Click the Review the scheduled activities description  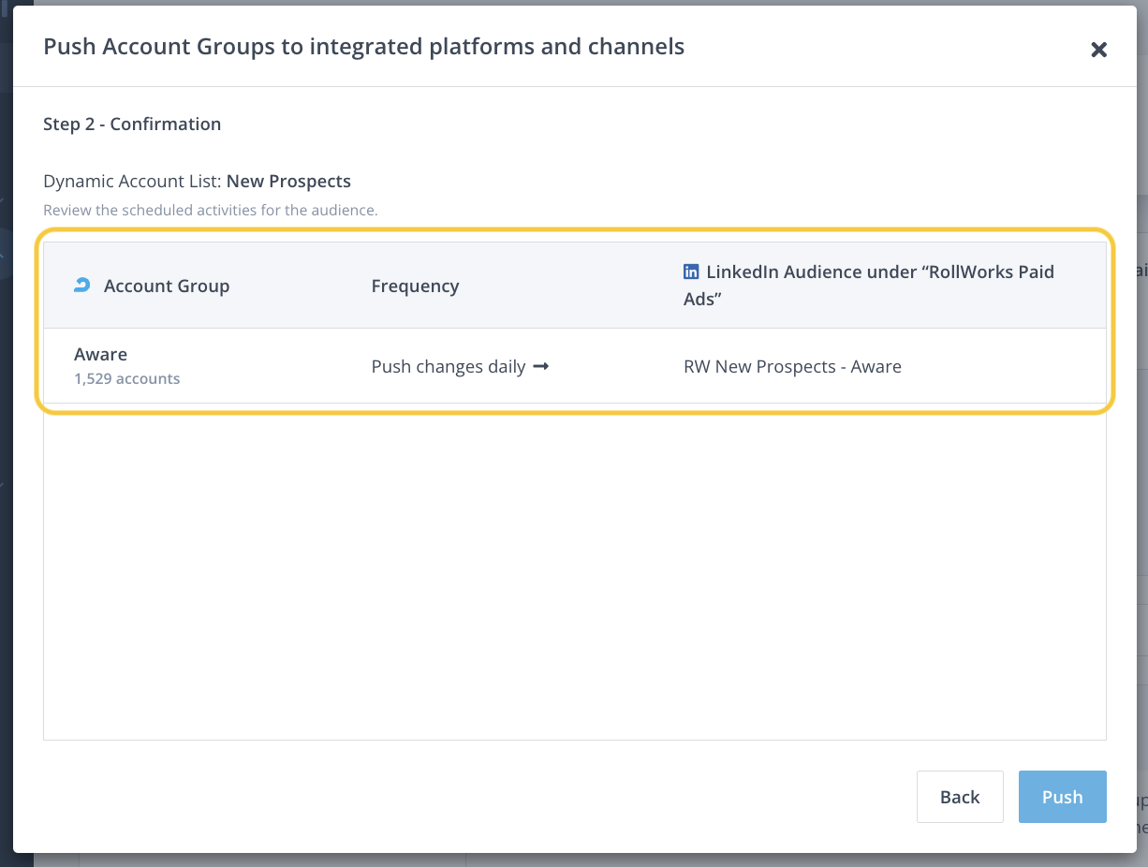pos(210,211)
